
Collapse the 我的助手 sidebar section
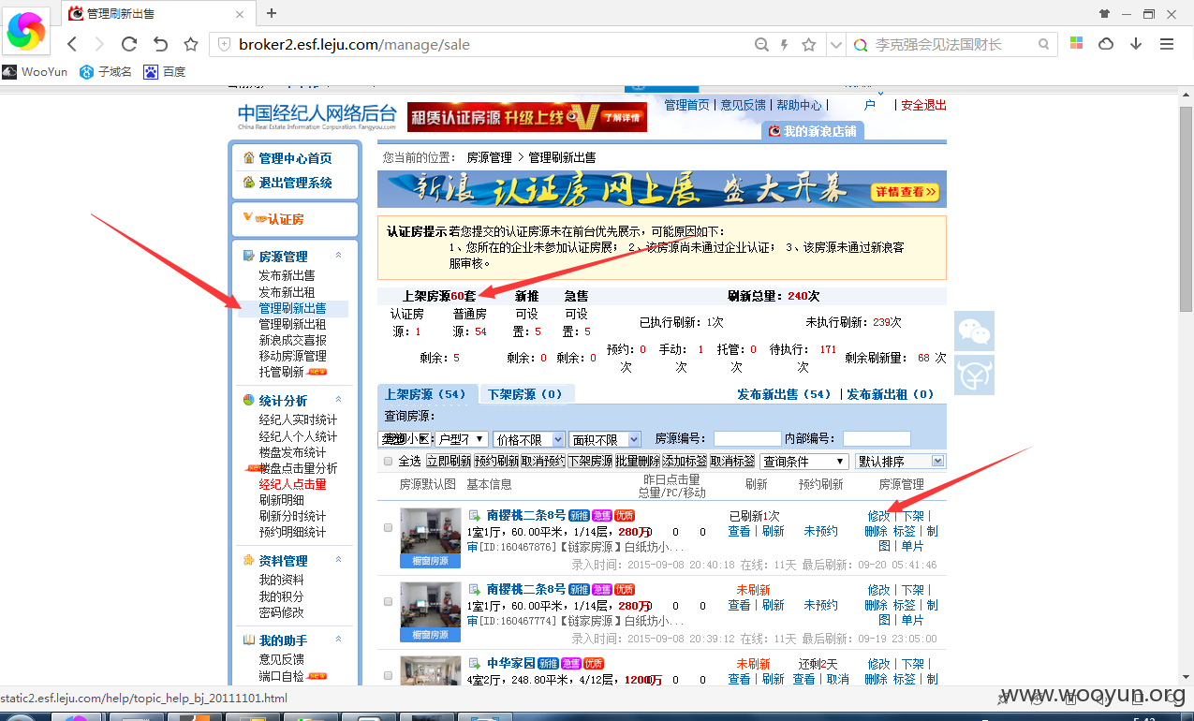[338, 640]
